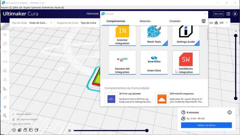Click the time estimate info icon
This screenshot has height=135, width=240.
(x=229, y=112)
